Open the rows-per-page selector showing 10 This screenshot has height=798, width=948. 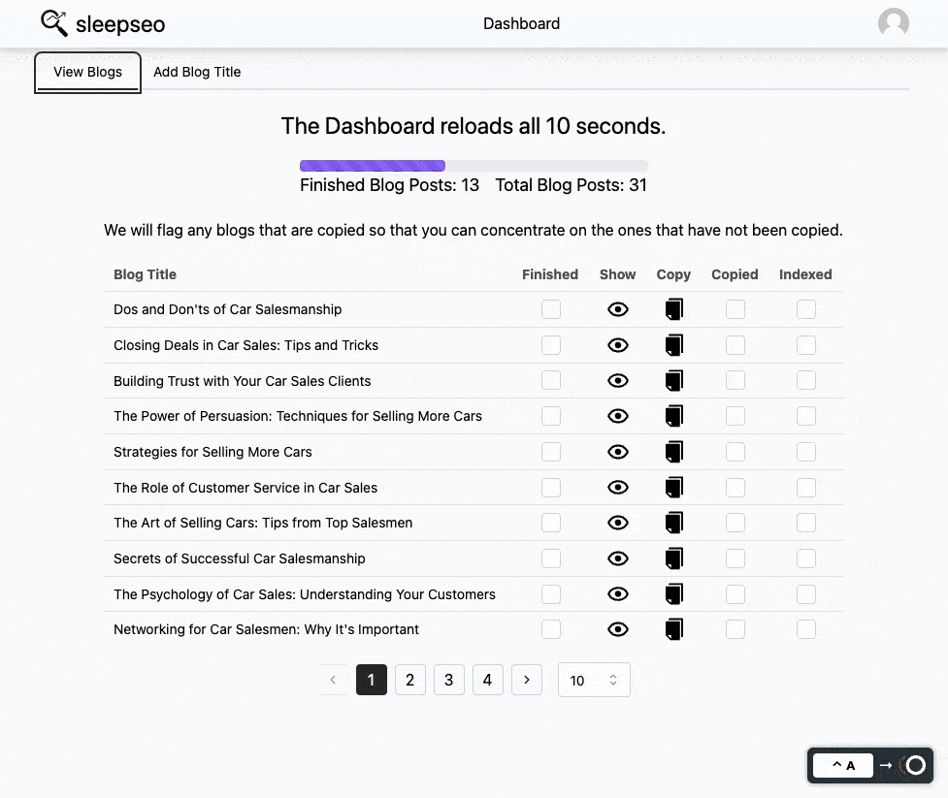coord(594,681)
